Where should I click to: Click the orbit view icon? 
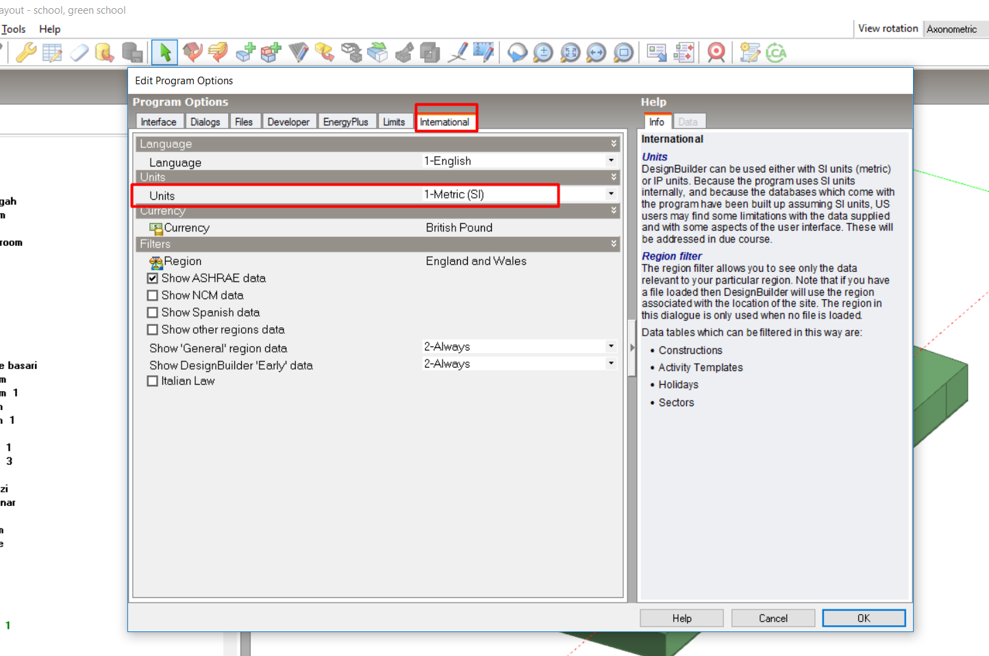pos(517,53)
